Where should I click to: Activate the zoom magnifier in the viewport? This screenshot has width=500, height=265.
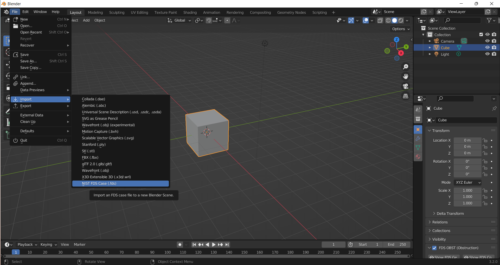406,67
